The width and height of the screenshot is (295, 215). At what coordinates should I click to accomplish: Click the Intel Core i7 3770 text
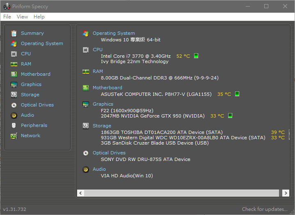[x=136, y=56]
